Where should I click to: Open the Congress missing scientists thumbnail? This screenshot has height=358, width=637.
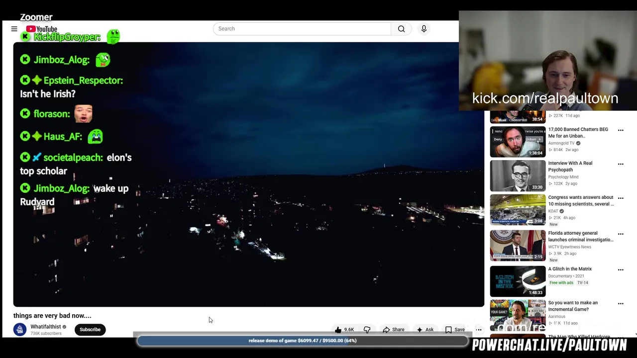518,210
